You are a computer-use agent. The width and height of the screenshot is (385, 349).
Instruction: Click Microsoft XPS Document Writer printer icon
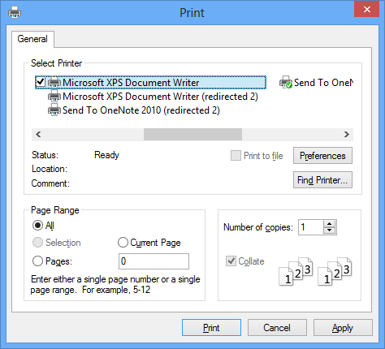click(x=54, y=82)
